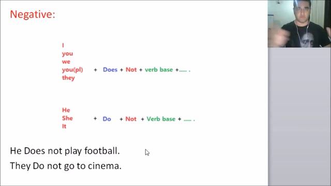This screenshot has width=331, height=186.
Task: Click the sentence 'He Does not play football.'
Action: (x=65, y=151)
